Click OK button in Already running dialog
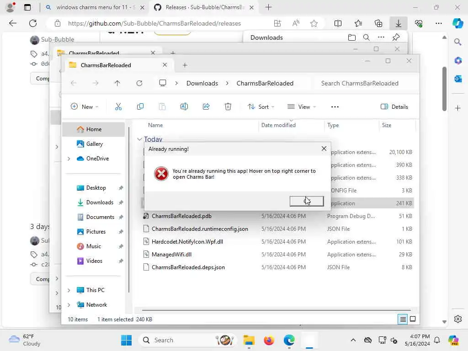 307,201
